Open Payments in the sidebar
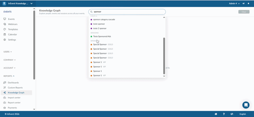 (x=12, y=108)
